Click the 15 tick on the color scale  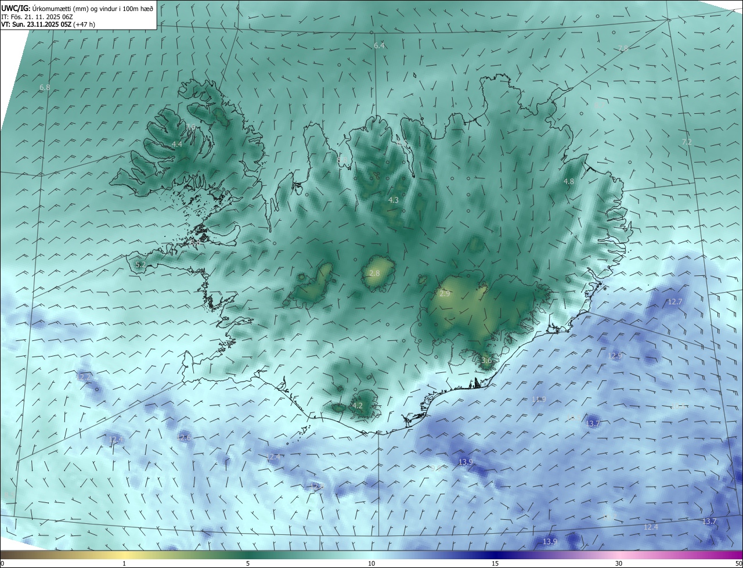click(495, 563)
